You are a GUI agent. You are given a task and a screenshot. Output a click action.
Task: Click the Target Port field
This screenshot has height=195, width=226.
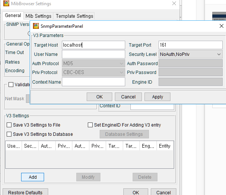[x=190, y=45]
